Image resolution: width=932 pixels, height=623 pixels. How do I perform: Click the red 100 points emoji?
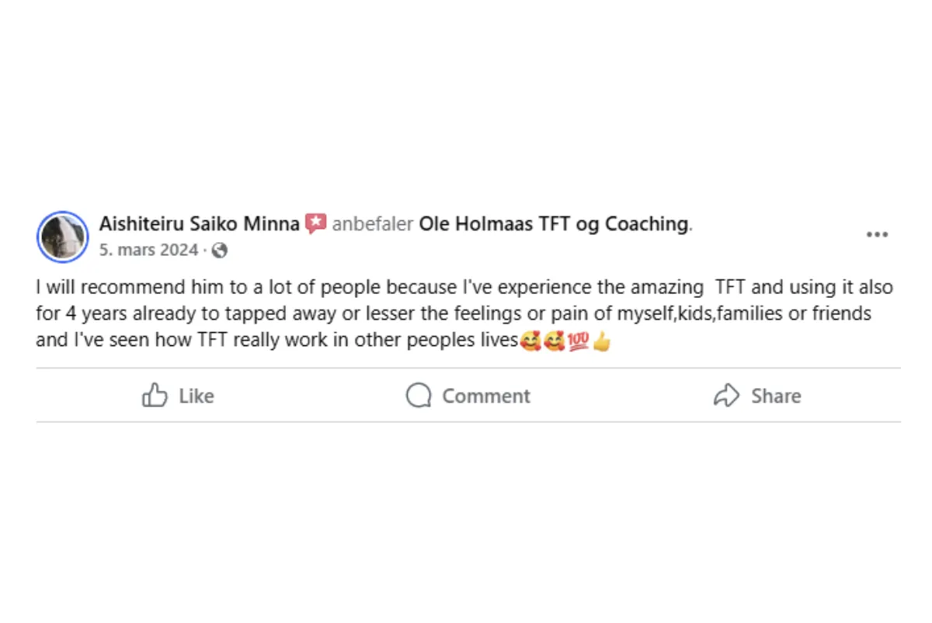tap(579, 341)
